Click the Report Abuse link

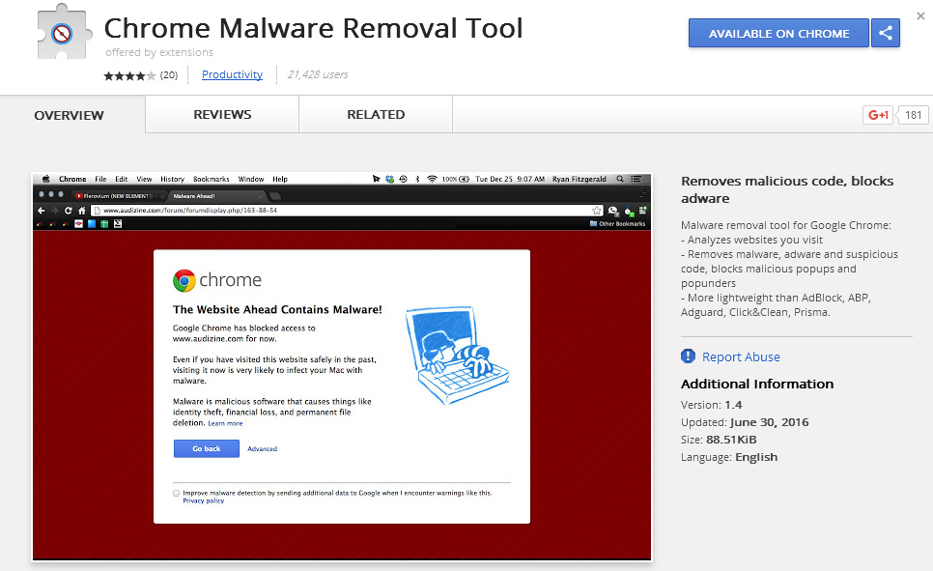pos(741,357)
